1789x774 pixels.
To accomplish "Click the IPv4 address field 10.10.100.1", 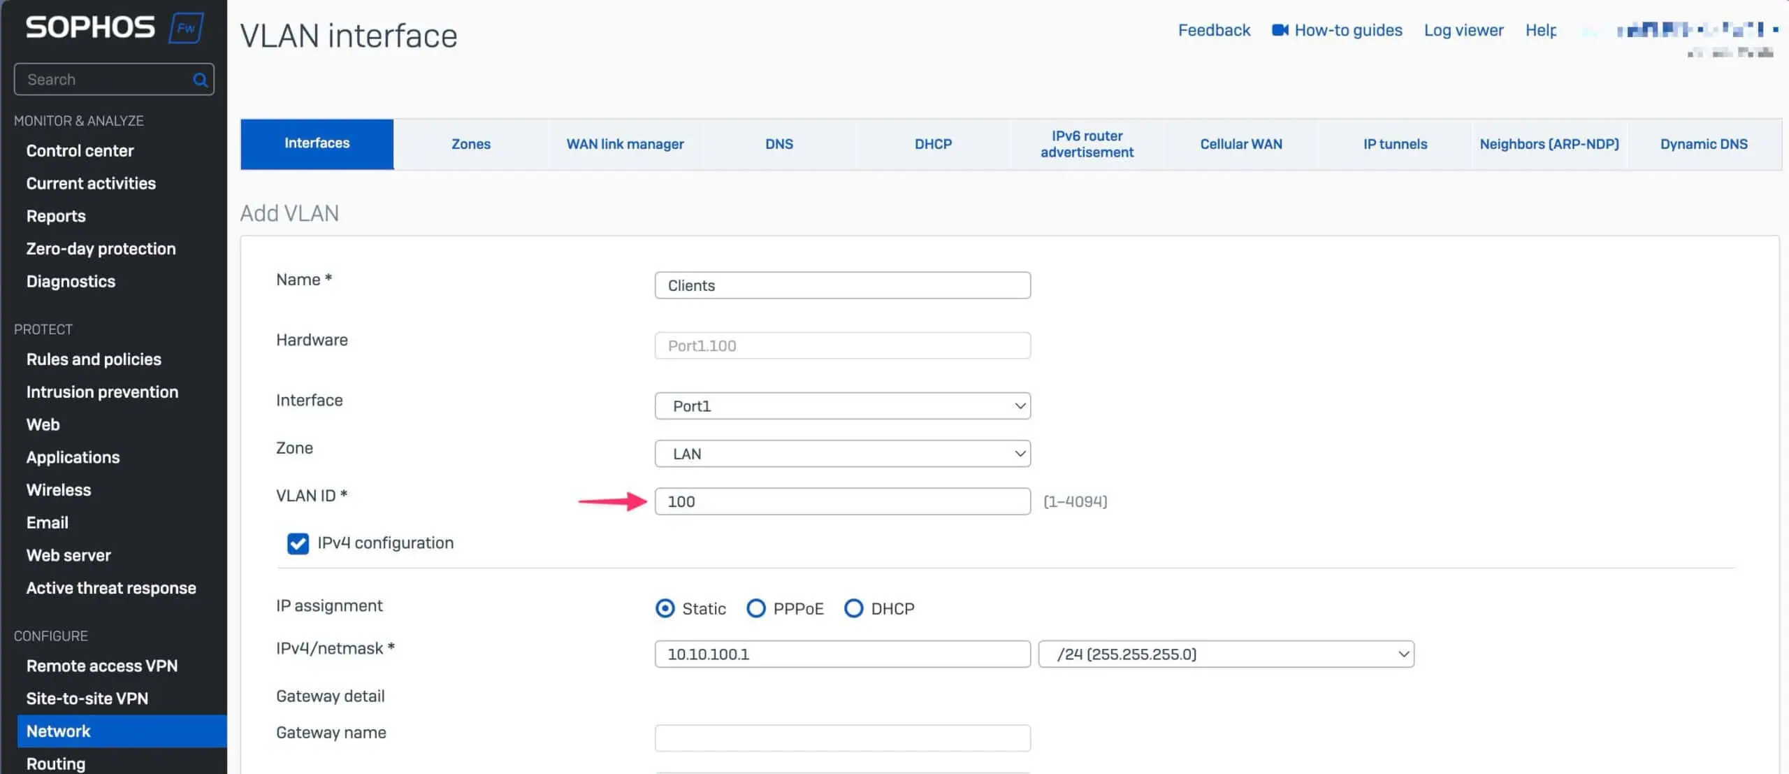I will 842,654.
